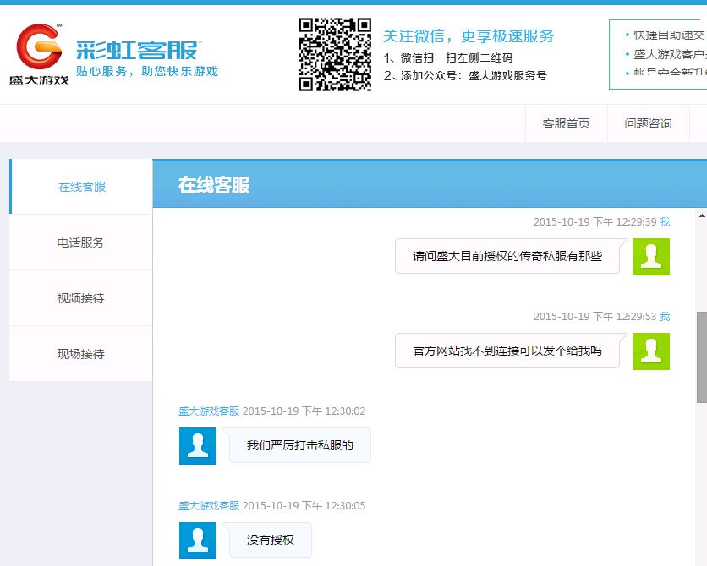Select the 在线客服 sidebar tab
Image resolution: width=707 pixels, height=566 pixels.
click(82, 187)
